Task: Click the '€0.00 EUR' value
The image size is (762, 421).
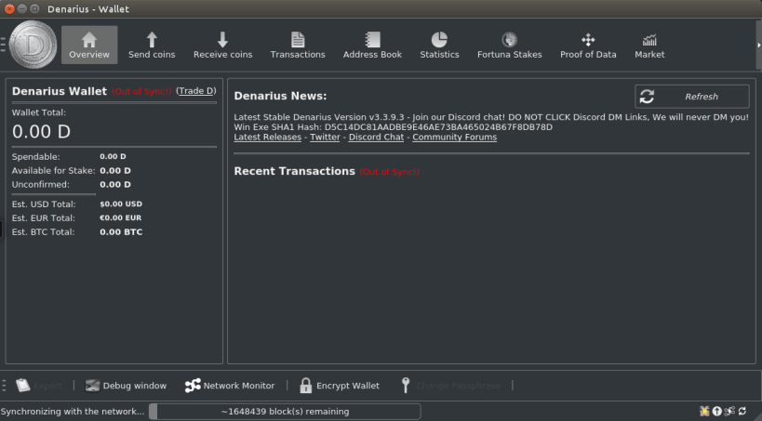Action: [x=121, y=217]
